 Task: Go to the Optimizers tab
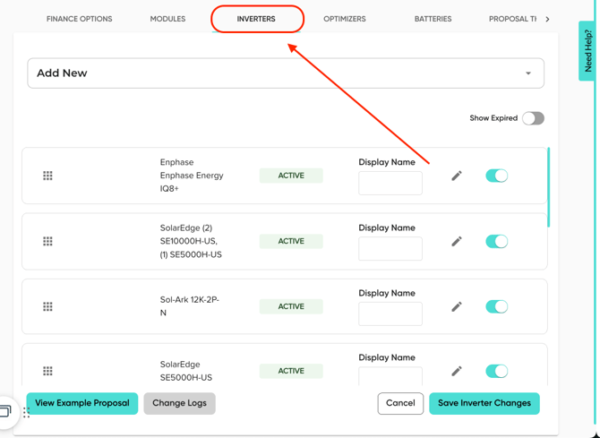(x=345, y=19)
